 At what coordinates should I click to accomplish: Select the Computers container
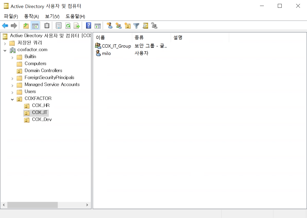pyautogui.click(x=35, y=63)
